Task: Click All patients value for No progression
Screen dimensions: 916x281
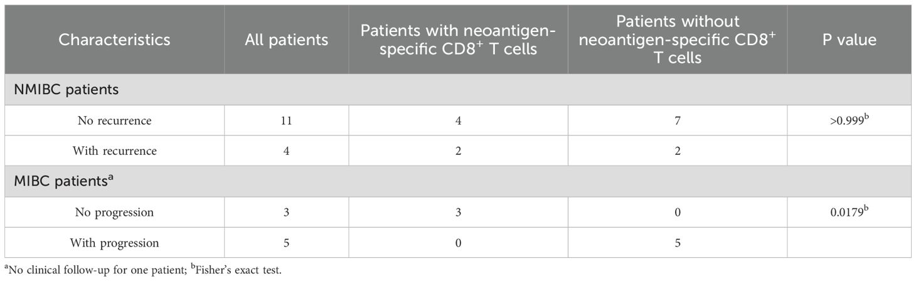Action: tap(286, 212)
